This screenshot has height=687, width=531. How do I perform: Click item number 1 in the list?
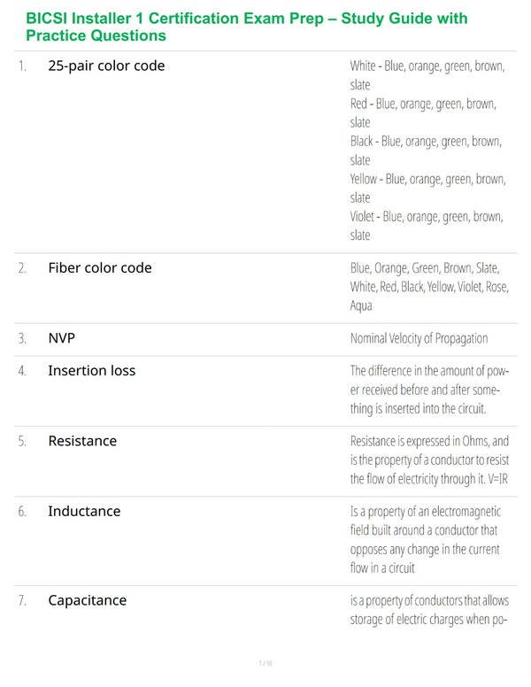click(x=22, y=66)
